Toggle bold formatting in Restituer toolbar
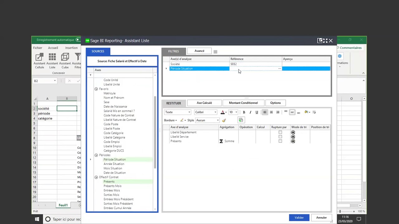 click(244, 112)
